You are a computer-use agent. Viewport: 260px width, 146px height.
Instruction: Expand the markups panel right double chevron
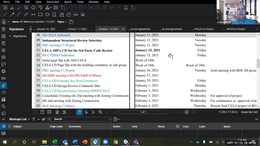pyautogui.click(x=256, y=119)
